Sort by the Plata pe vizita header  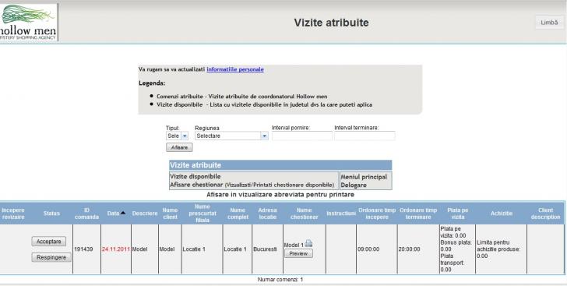(x=457, y=214)
